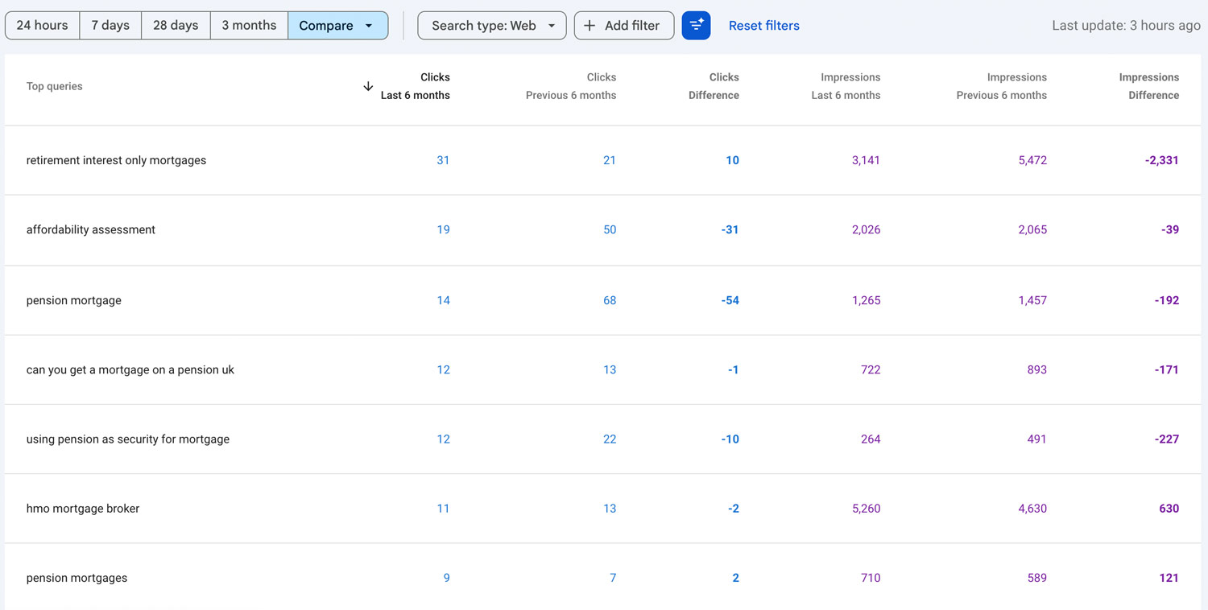This screenshot has width=1208, height=610.
Task: Click the plus icon in Add filter
Action: (x=590, y=26)
